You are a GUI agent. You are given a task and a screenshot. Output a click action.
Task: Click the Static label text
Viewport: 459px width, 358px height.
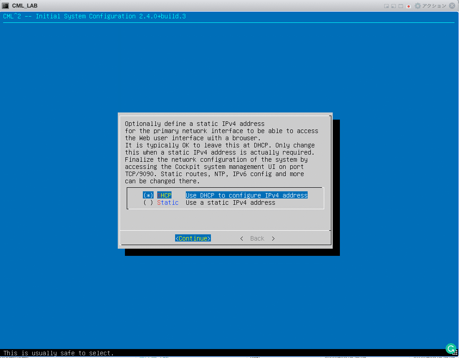point(168,203)
